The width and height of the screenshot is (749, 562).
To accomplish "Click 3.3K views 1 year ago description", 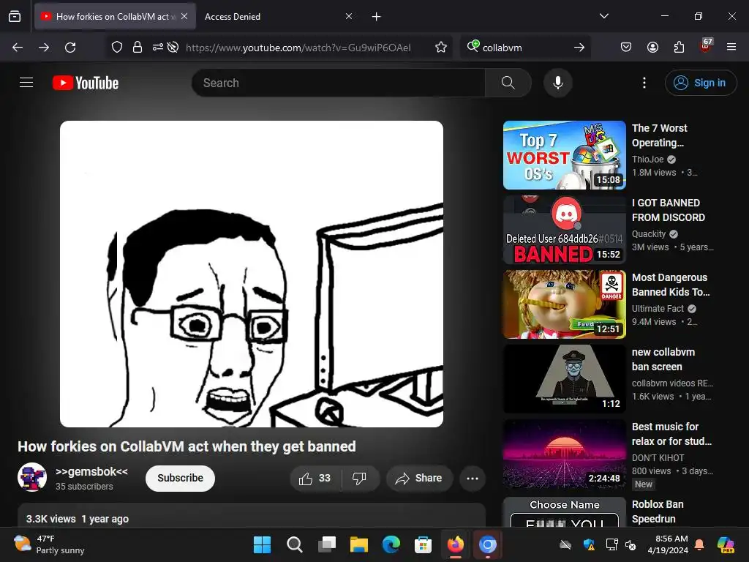I will tap(78, 519).
